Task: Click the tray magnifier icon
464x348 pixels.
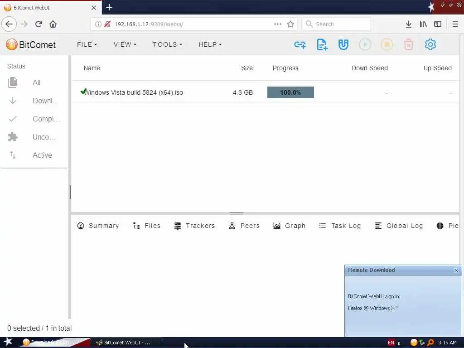Action: click(430, 343)
